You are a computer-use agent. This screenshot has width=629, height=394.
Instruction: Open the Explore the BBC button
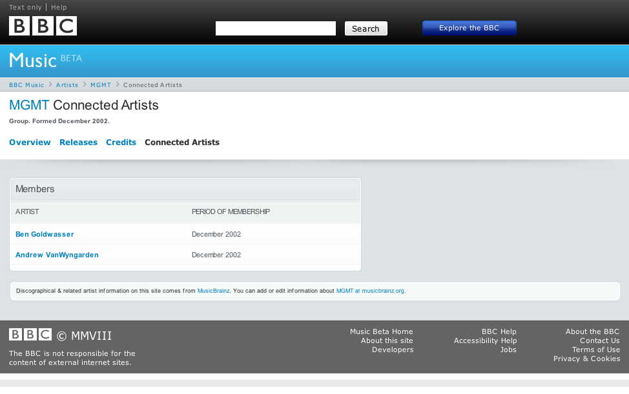469,28
